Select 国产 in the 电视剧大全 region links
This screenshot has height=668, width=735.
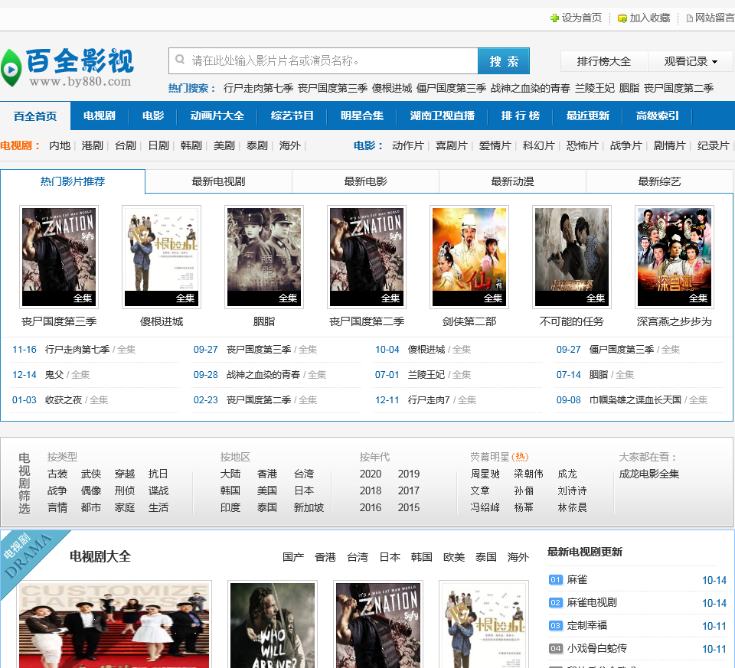point(293,557)
